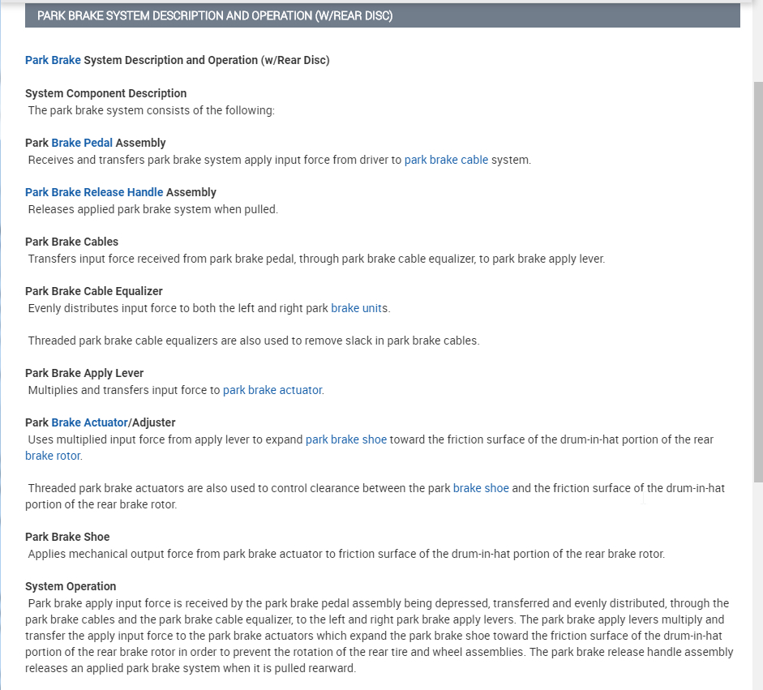763x690 pixels.
Task: Click the Park Brake Cable Equalizer heading
Action: [x=94, y=291]
